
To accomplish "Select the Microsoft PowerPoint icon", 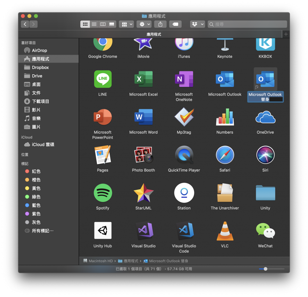I will 103,117.
